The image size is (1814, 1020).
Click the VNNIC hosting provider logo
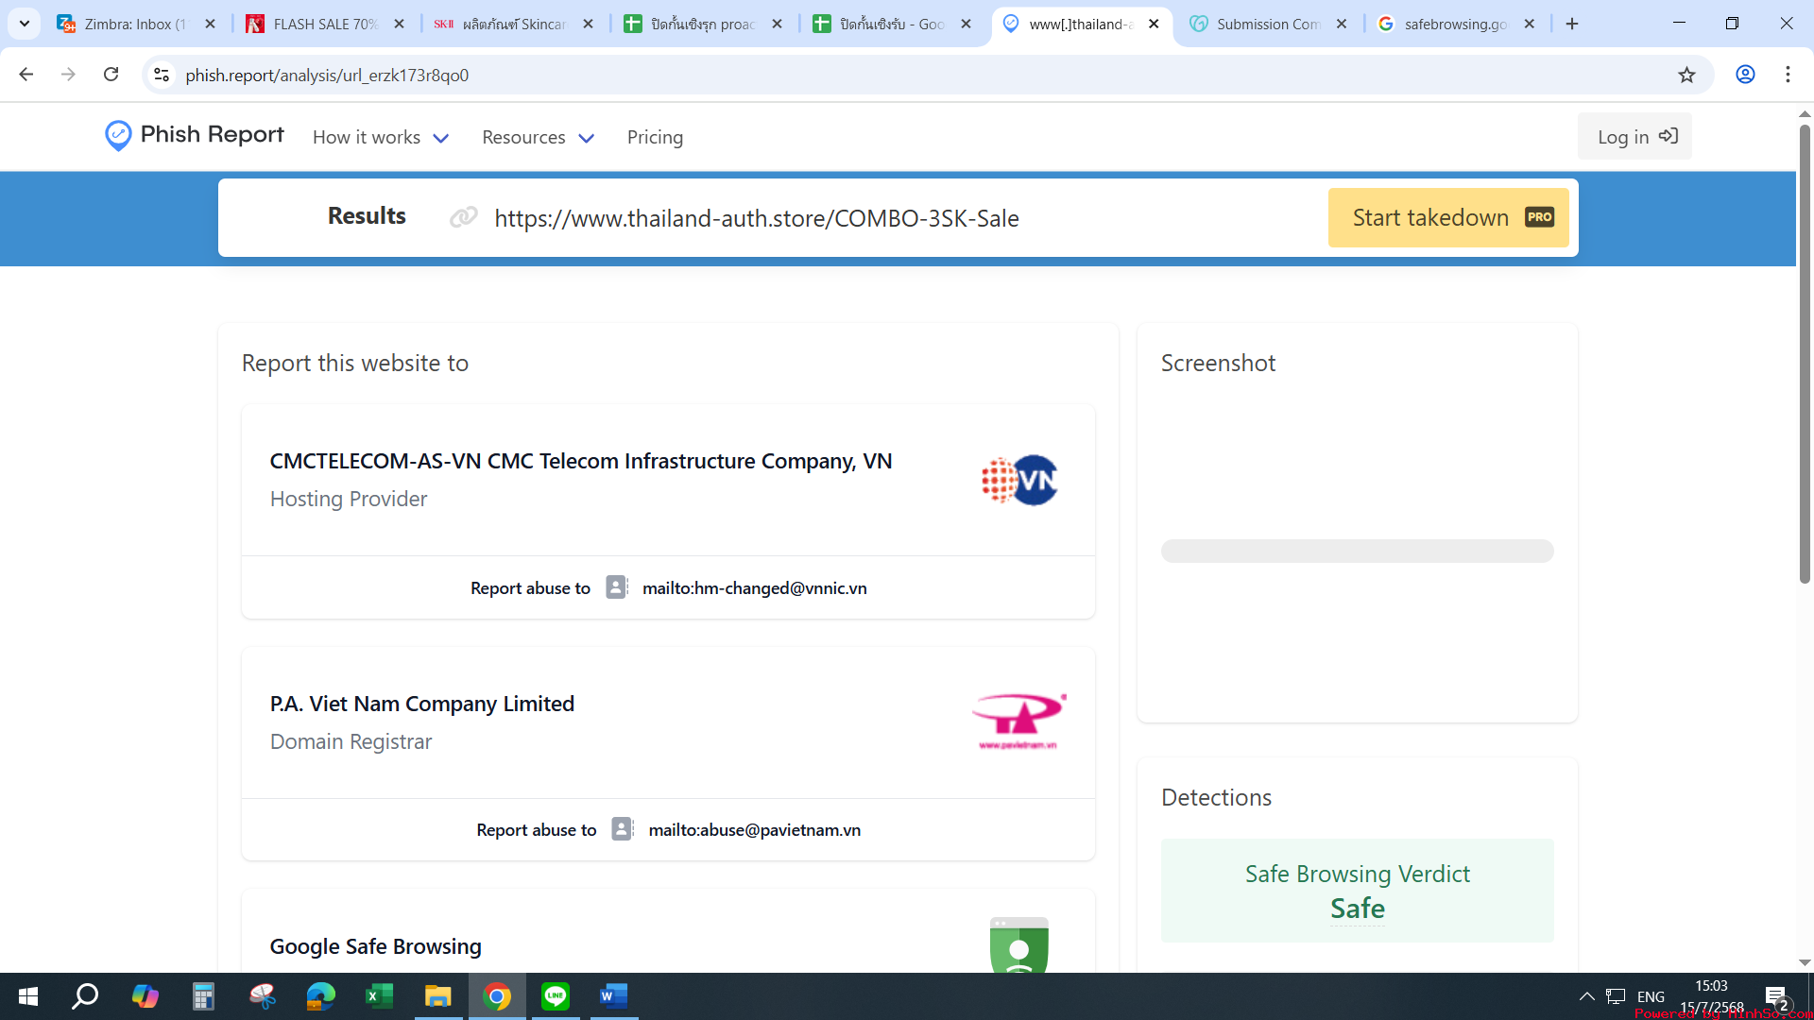[x=1019, y=480]
